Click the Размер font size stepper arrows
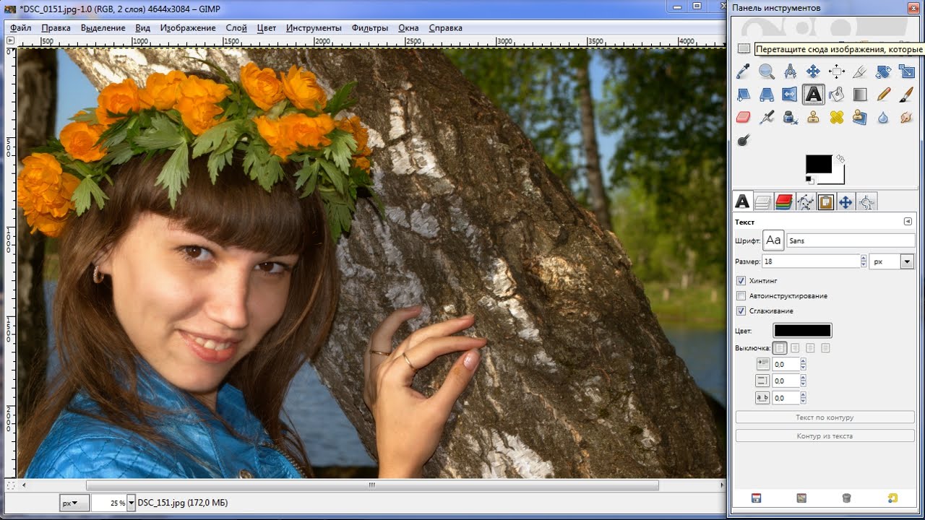 [x=864, y=261]
